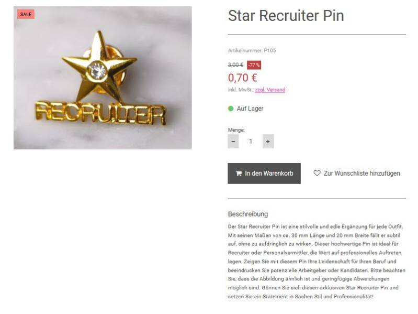Click the Auf Lager availability text

pyautogui.click(x=250, y=109)
